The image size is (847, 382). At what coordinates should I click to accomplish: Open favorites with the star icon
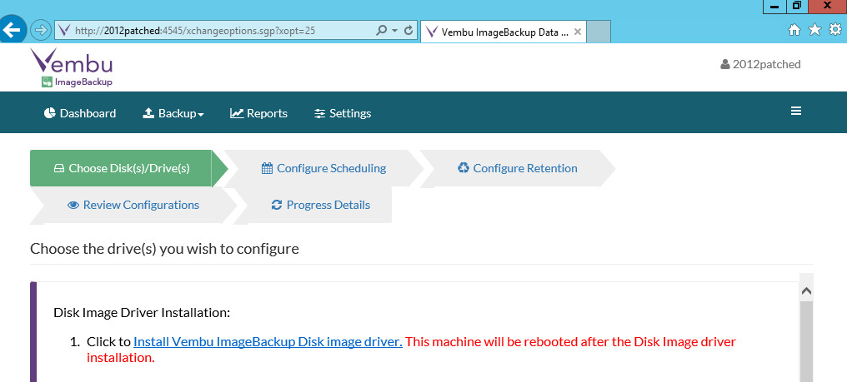[814, 30]
